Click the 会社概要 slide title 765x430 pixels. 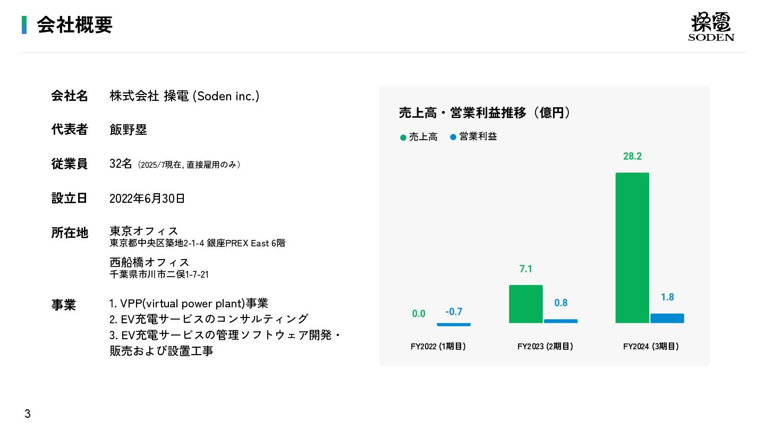(75, 25)
